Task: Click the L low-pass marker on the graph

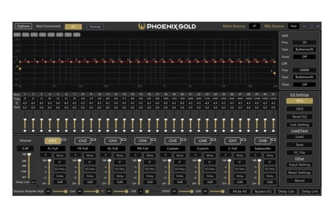Action: 275,73
